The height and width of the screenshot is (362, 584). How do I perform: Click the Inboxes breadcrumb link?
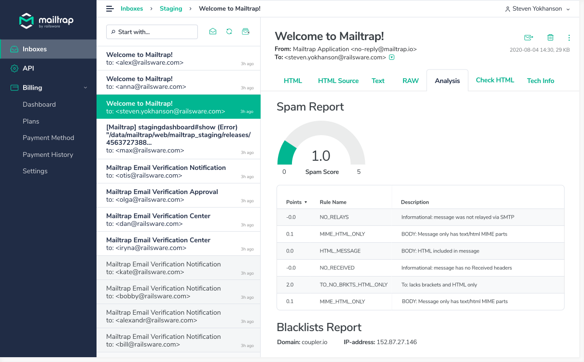coord(132,9)
